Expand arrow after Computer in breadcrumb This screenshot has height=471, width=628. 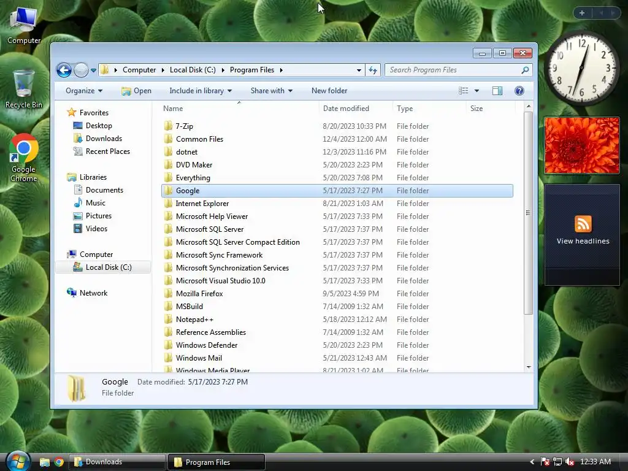click(163, 70)
